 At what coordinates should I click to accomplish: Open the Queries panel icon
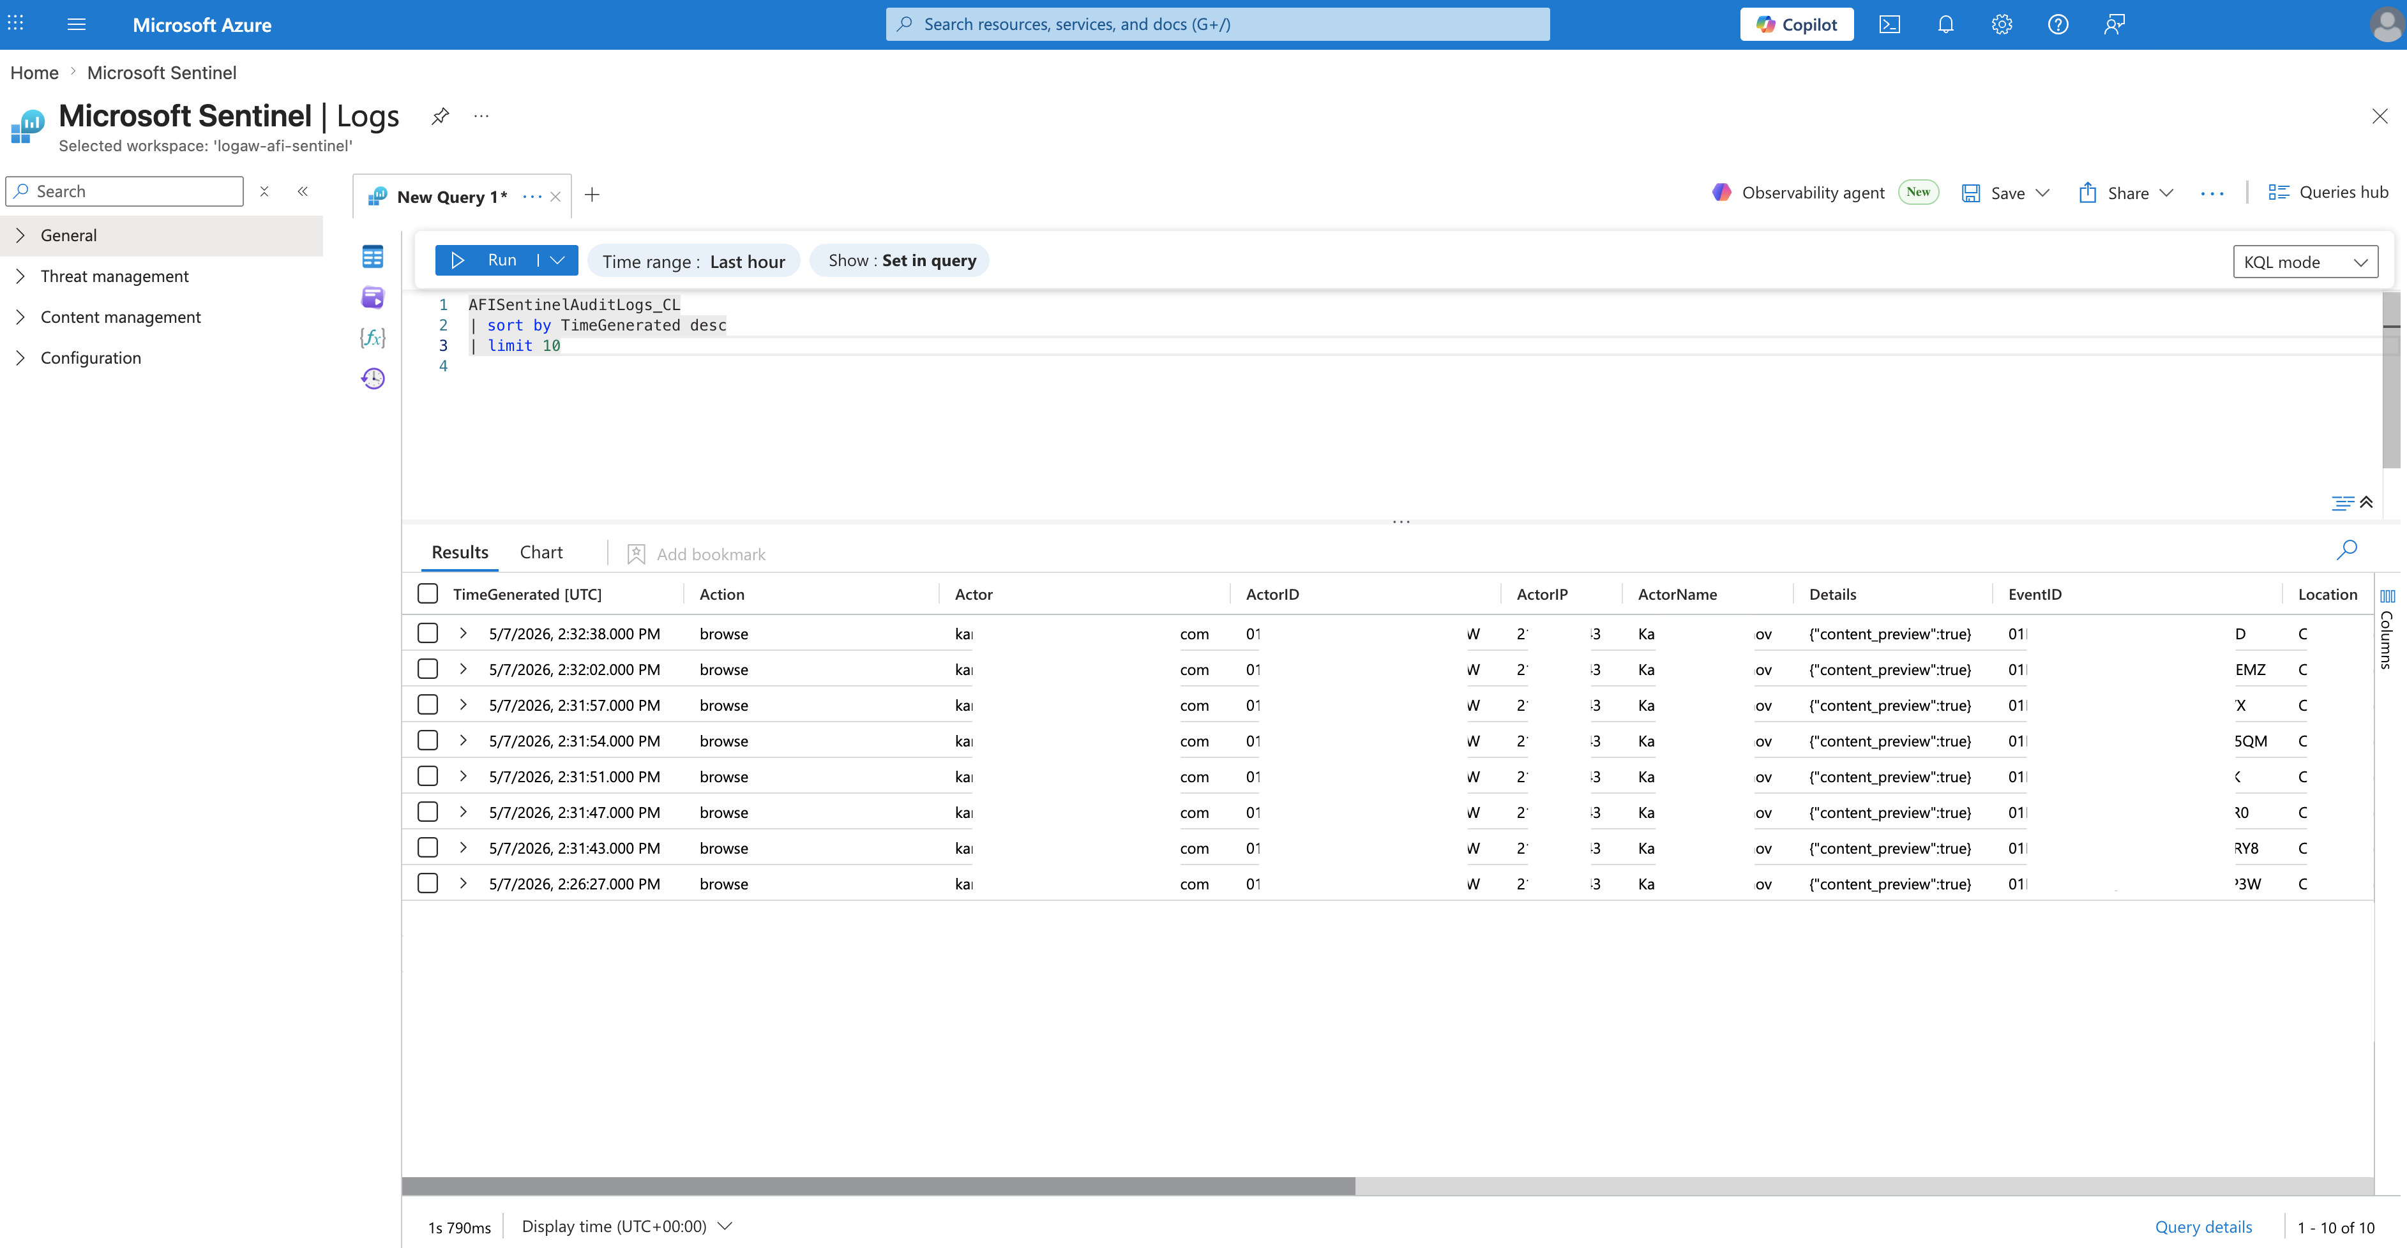click(372, 298)
